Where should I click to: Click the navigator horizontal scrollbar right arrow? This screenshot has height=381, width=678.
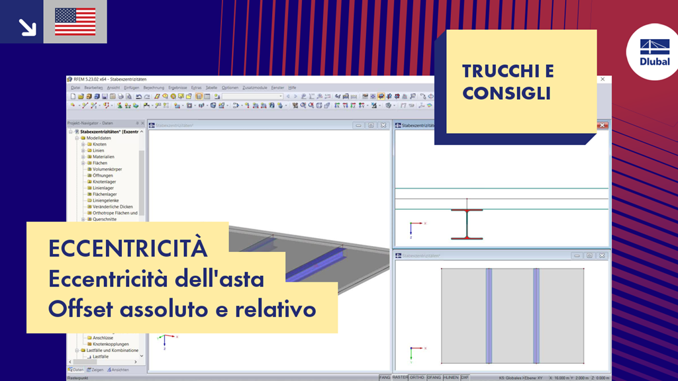pos(135,362)
